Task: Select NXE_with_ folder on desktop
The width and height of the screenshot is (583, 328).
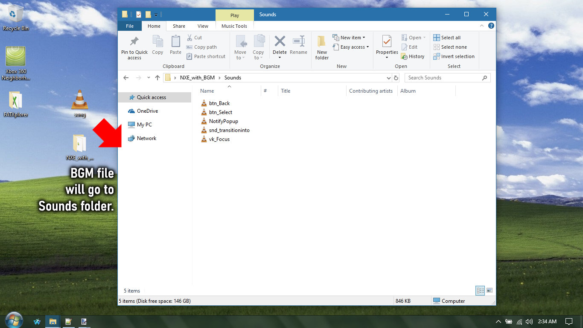Action: coord(80,147)
